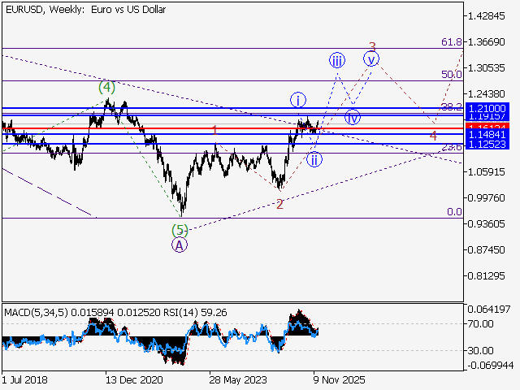Select the red wave 2 label
This screenshot has width=520, height=390.
pos(279,204)
